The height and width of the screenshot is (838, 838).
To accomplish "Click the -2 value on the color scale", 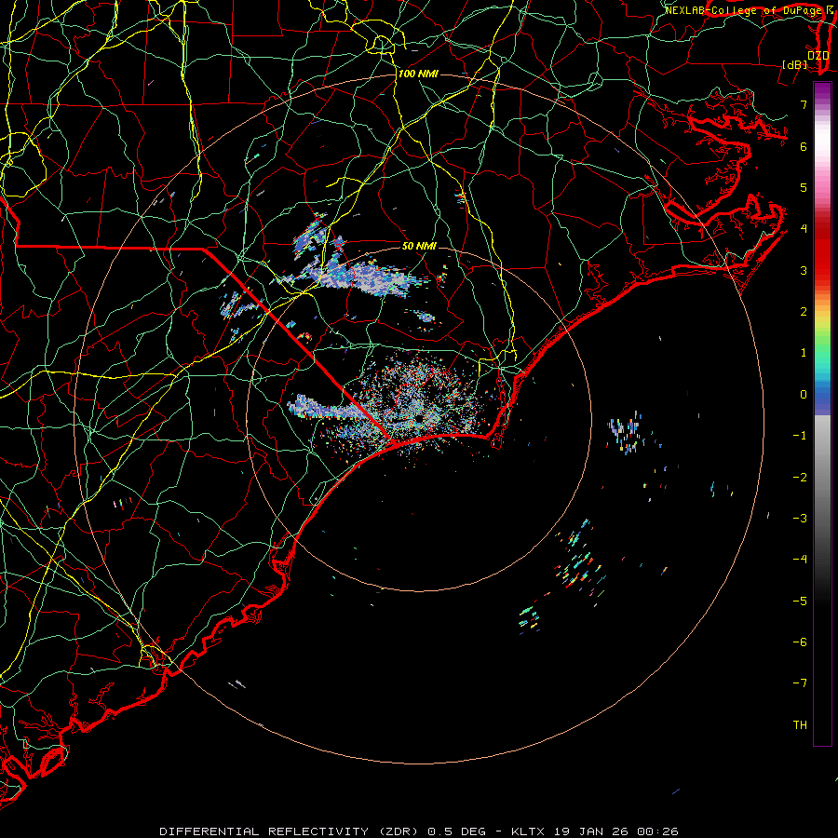I will point(800,477).
